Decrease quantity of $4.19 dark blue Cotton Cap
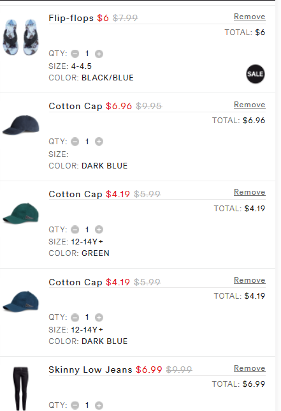Screen dimensions: 281x411 75,317
